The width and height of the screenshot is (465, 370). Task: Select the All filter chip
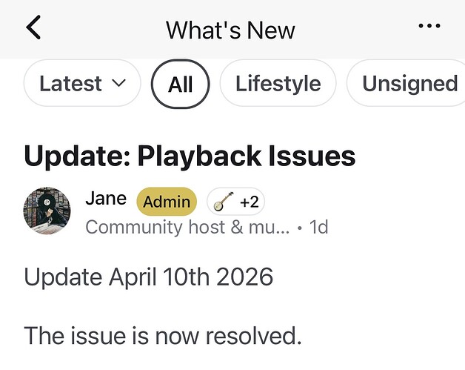pos(181,84)
